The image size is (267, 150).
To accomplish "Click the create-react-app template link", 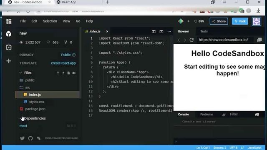I will tap(63, 63).
